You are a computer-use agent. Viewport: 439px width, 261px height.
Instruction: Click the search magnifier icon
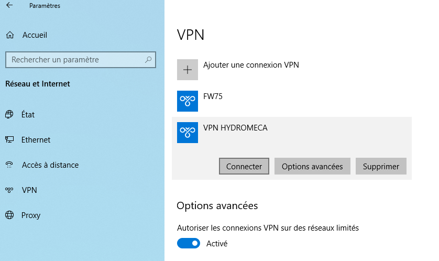149,60
